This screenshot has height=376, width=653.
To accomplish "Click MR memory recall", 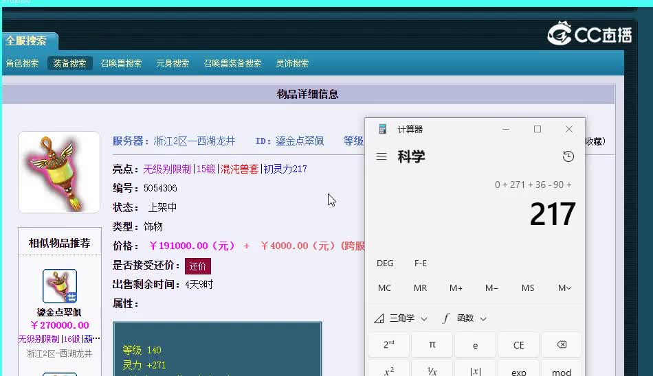I will (420, 287).
